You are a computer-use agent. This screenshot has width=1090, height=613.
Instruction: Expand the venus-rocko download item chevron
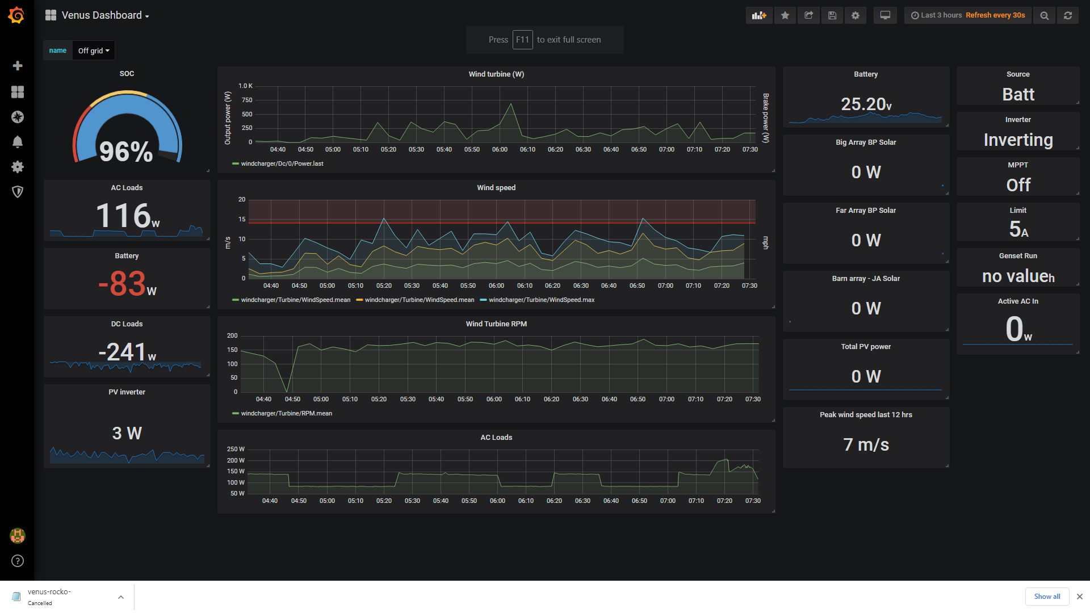click(x=120, y=597)
